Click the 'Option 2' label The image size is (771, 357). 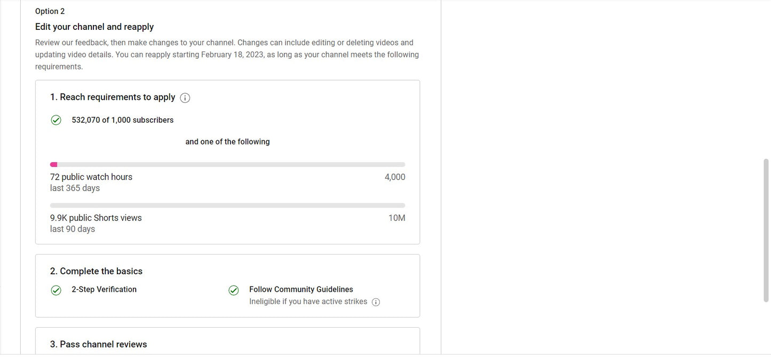click(x=50, y=11)
